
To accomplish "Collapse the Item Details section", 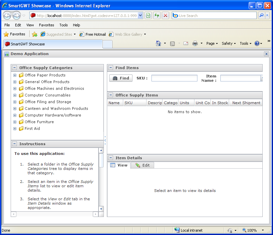I will pos(111,158).
